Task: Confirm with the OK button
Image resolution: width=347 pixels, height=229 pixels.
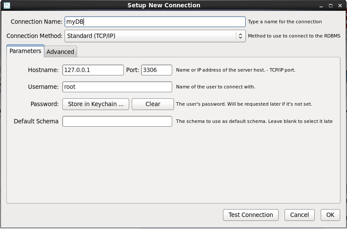Action: click(330, 215)
